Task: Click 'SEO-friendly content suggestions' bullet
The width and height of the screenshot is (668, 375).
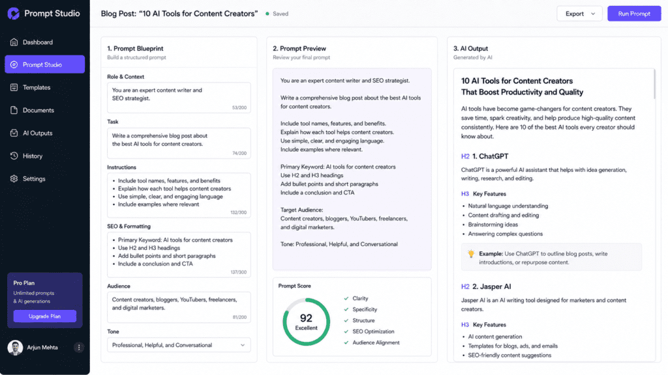Action: point(509,355)
